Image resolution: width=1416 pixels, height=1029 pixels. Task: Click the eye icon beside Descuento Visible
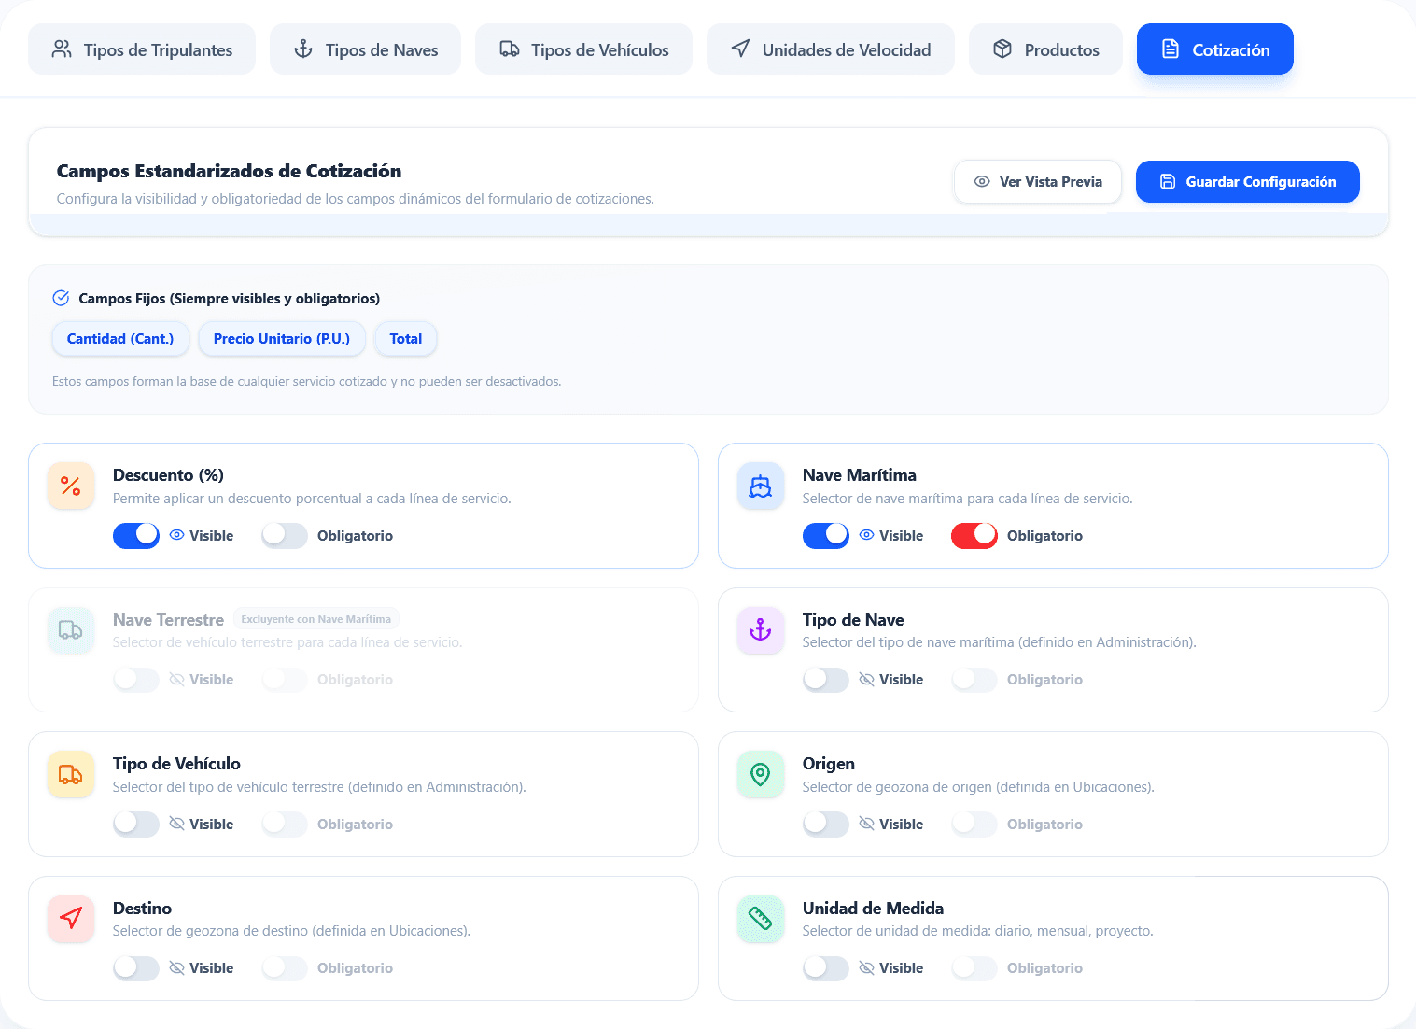(176, 535)
